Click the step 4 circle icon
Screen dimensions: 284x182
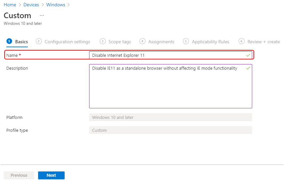pyautogui.click(x=142, y=41)
